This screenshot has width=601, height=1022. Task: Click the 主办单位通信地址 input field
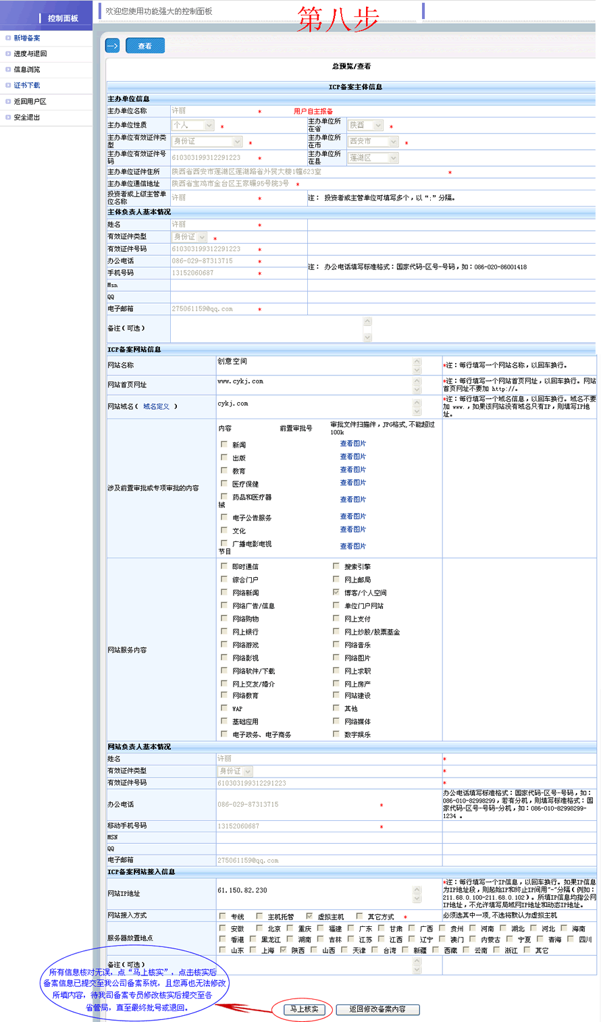click(232, 184)
